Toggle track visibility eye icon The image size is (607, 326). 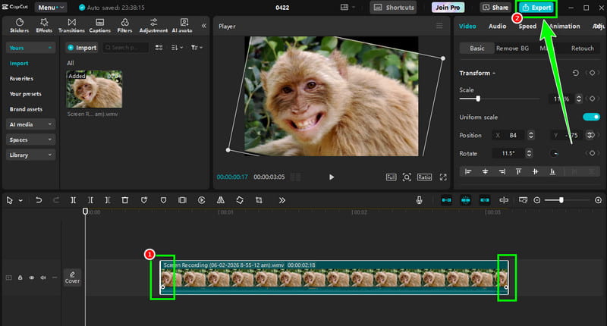[32, 277]
